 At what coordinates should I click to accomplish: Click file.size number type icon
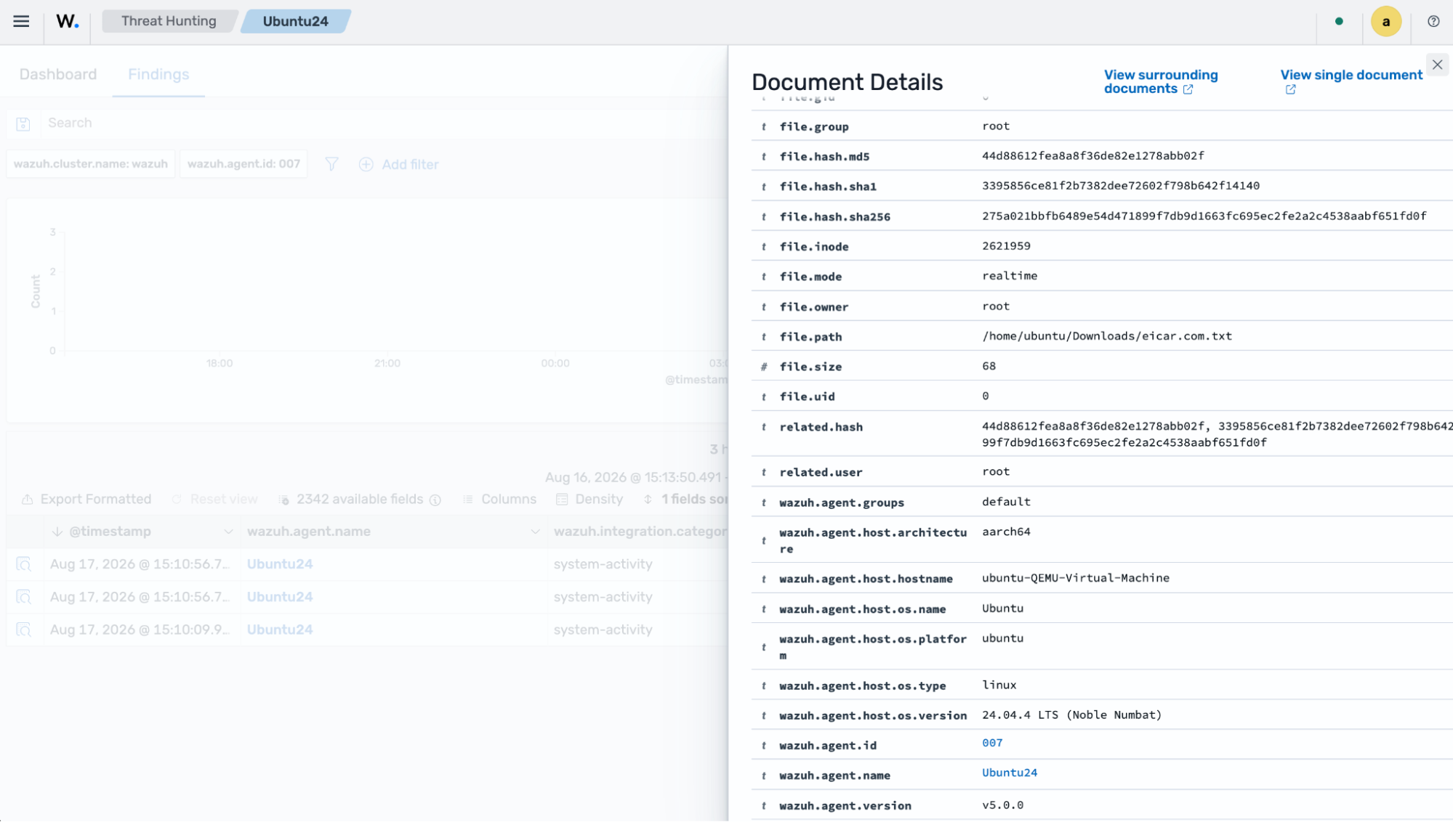click(763, 367)
